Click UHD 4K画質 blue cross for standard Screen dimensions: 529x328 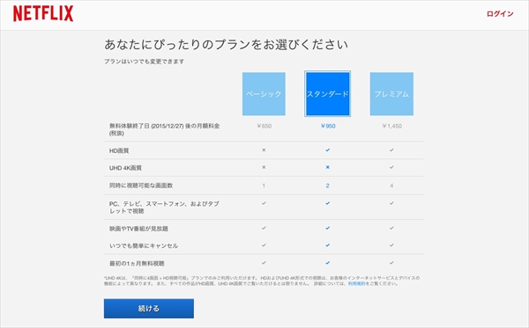pos(328,167)
